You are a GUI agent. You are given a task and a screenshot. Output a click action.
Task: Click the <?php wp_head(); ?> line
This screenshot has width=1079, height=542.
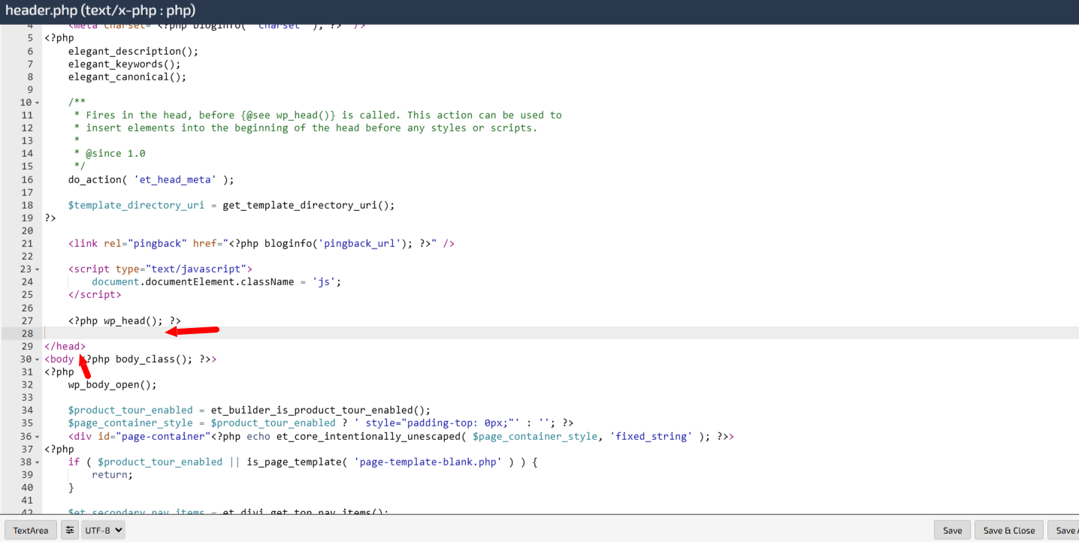point(124,321)
